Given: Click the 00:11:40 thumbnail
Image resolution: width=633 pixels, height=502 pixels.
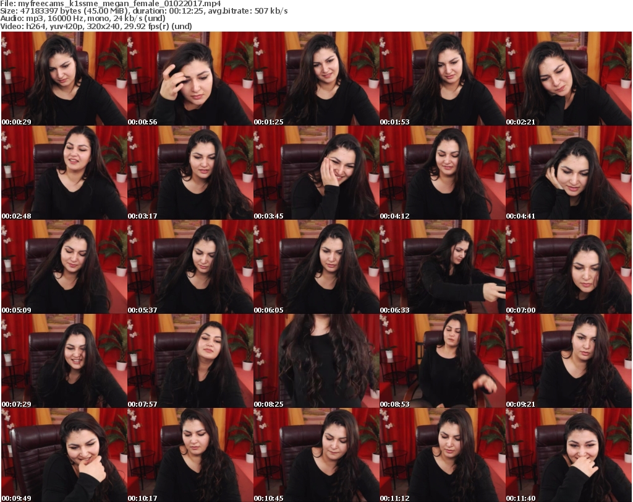Looking at the screenshot, I should pos(569,455).
